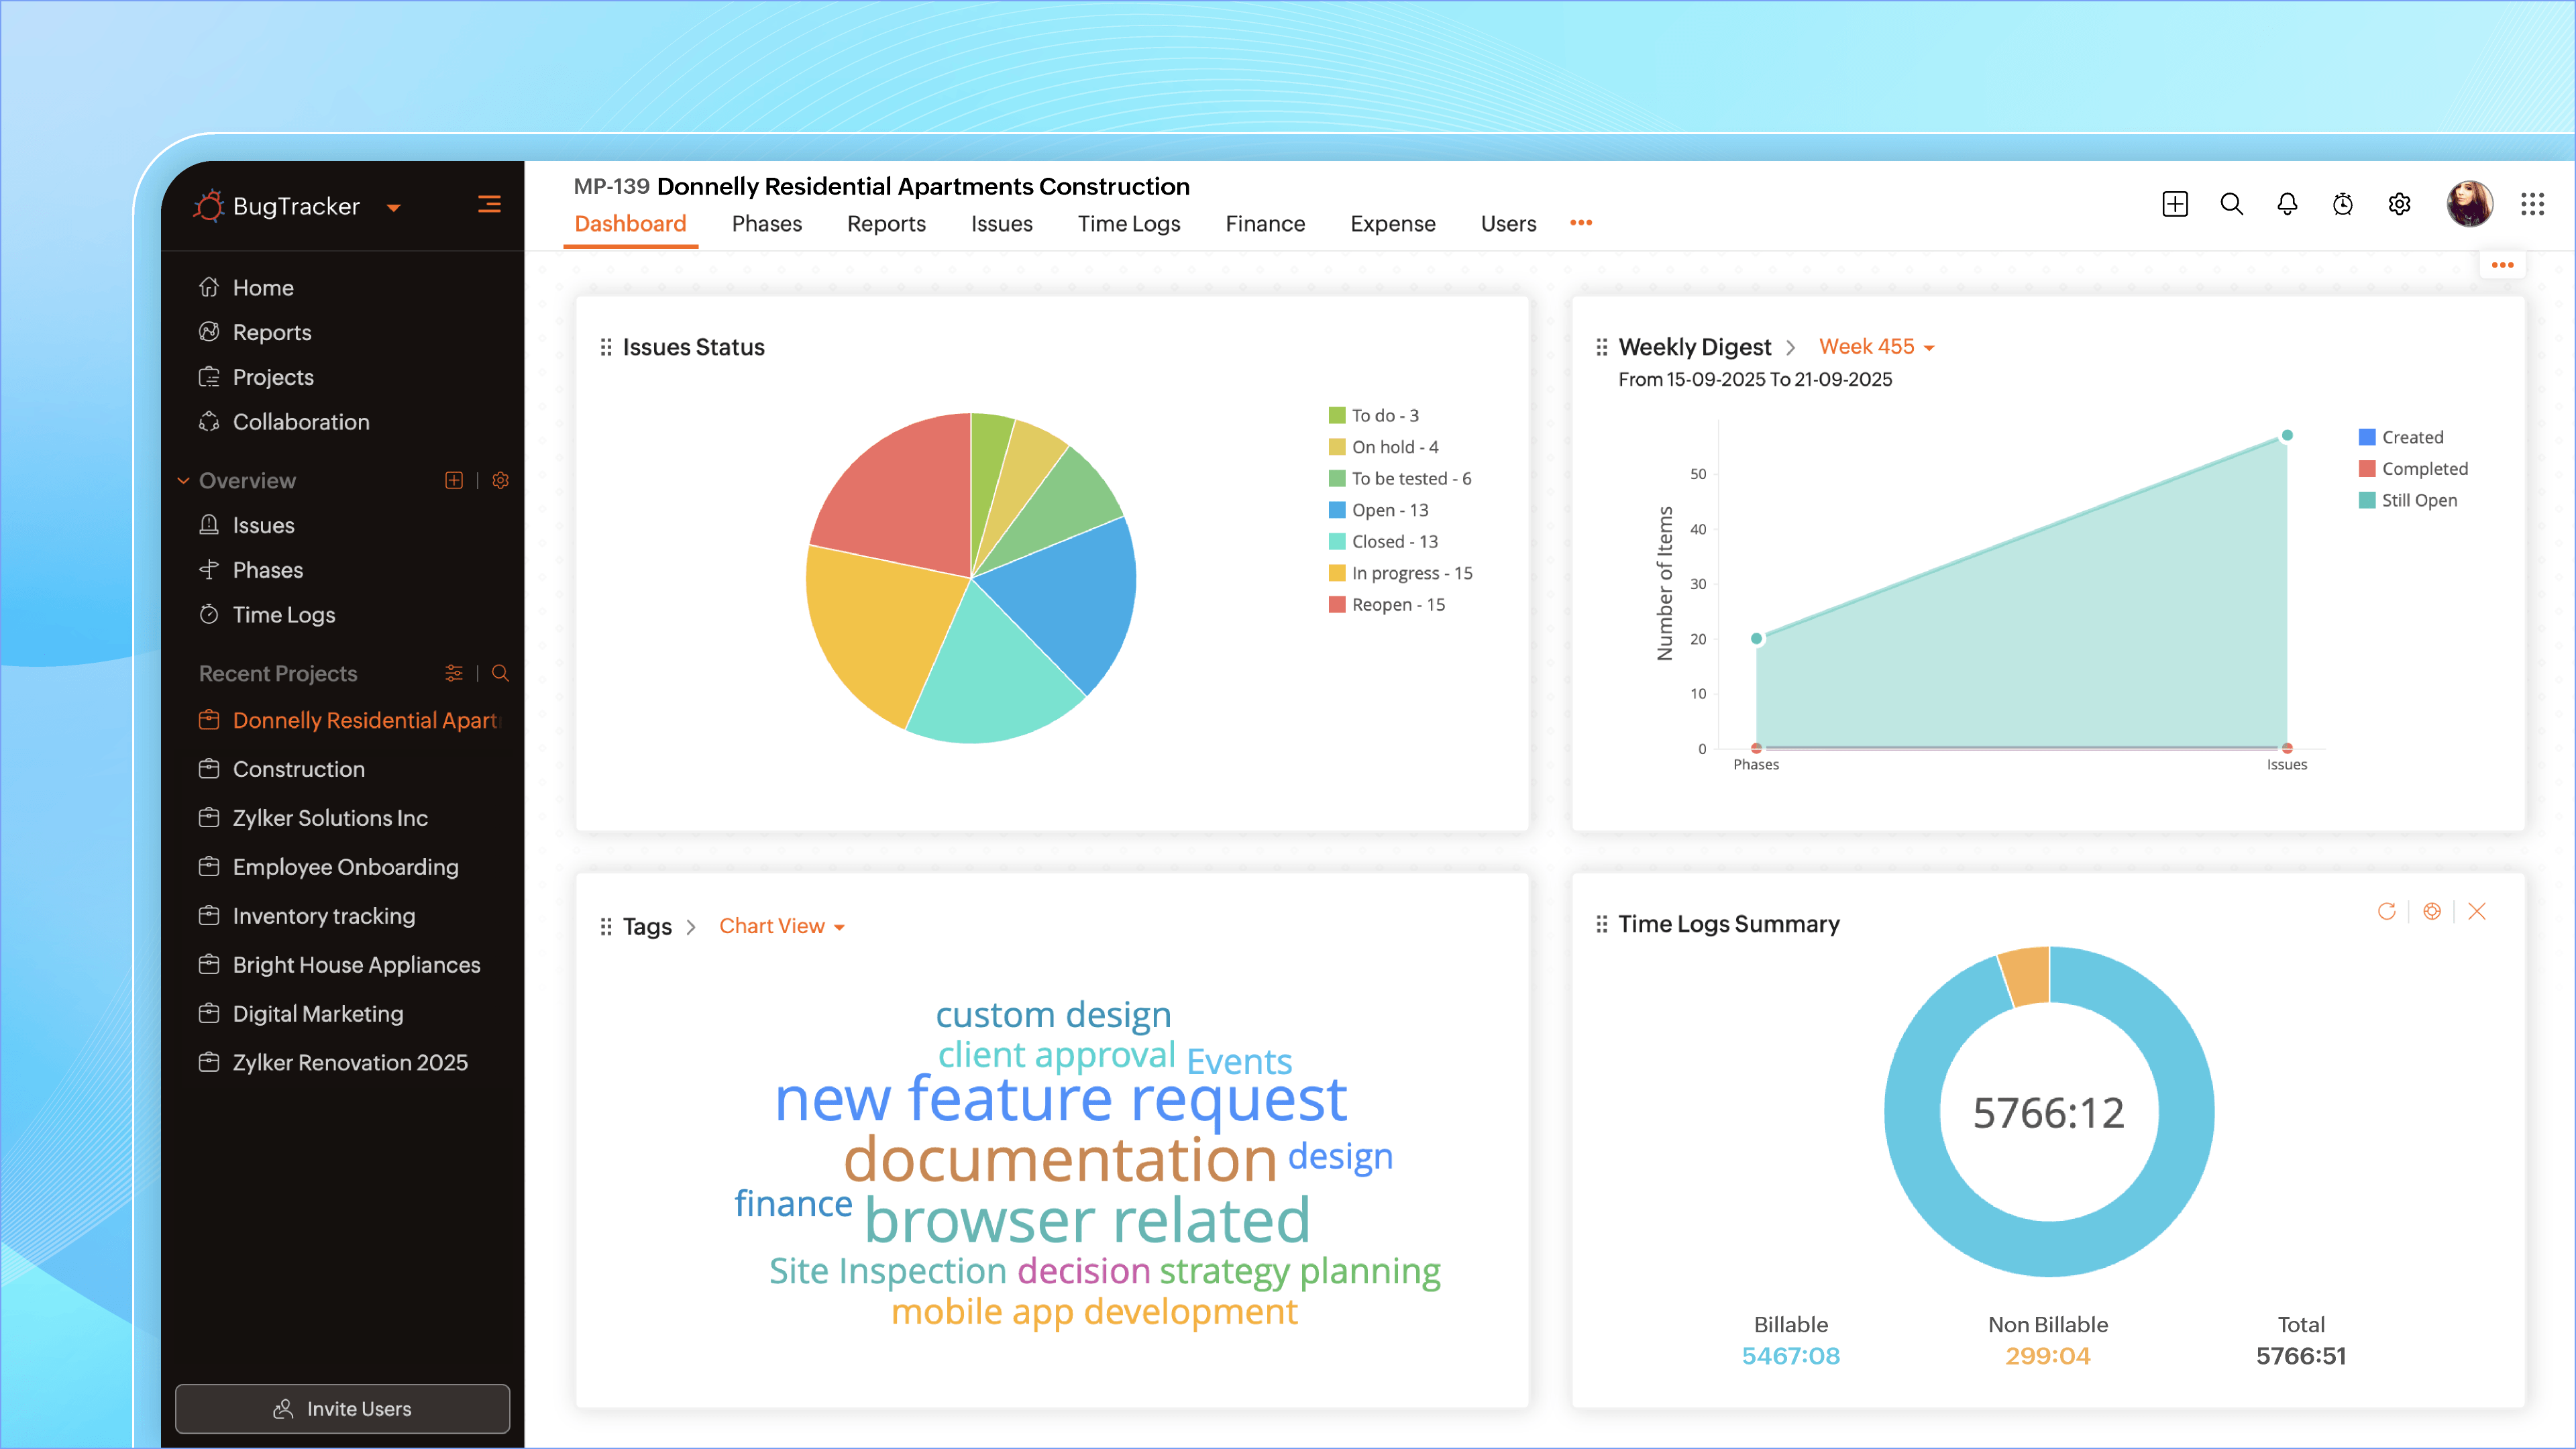The image size is (2576, 1449).
Task: Click the Closed legend color swatch
Action: click(1337, 541)
